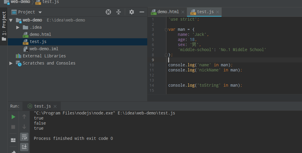Close the test.js editor tab

(x=218, y=12)
